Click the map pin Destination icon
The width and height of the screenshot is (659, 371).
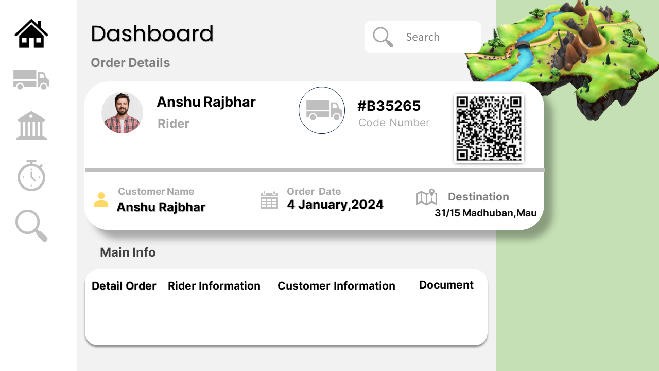pyautogui.click(x=426, y=197)
